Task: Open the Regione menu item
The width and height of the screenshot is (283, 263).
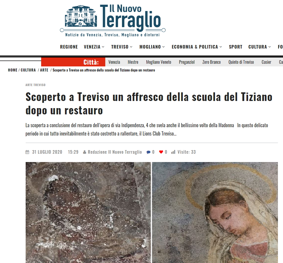Action: pyautogui.click(x=69, y=47)
